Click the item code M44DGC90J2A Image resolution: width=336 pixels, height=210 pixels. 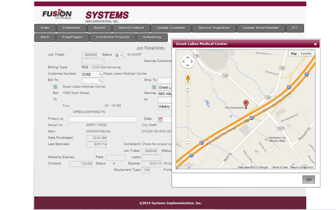[99, 131]
